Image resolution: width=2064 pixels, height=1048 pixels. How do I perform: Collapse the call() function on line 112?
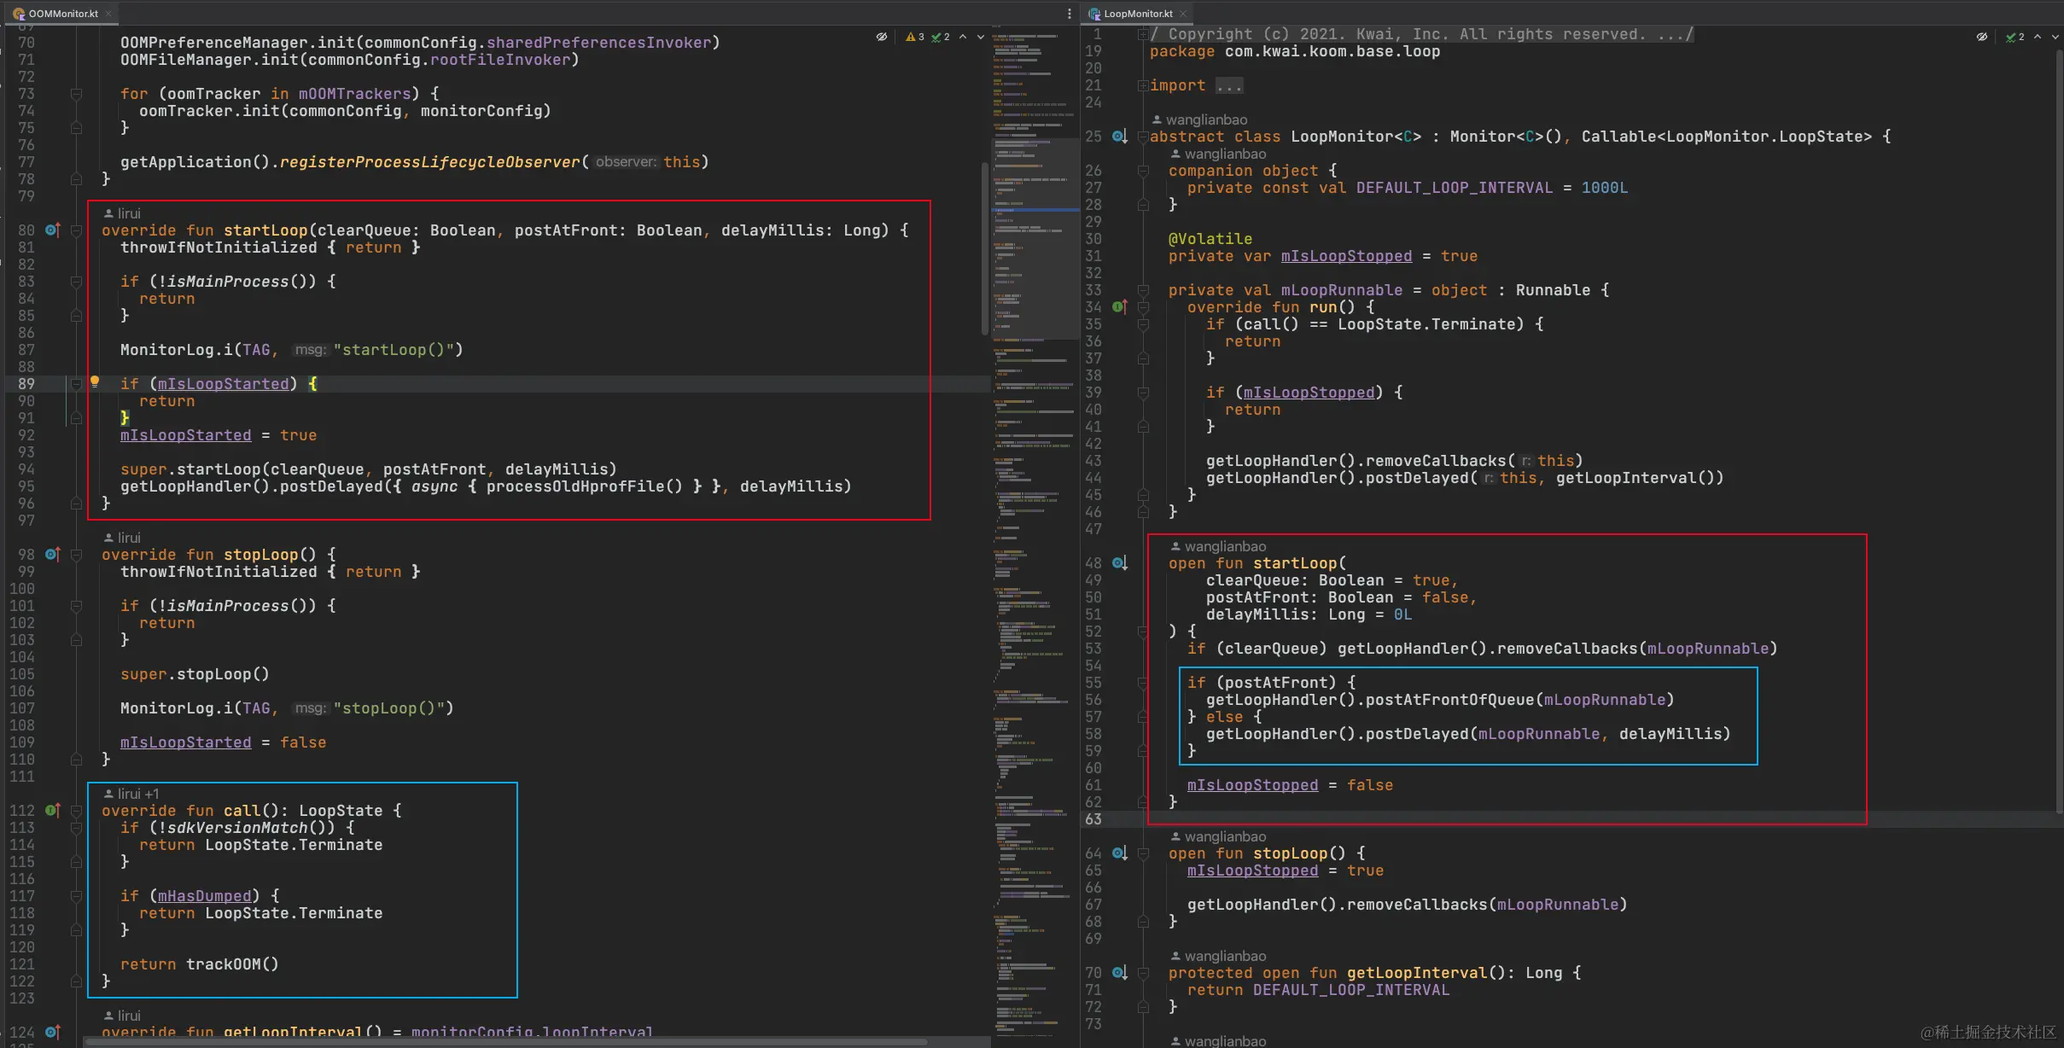pyautogui.click(x=76, y=811)
